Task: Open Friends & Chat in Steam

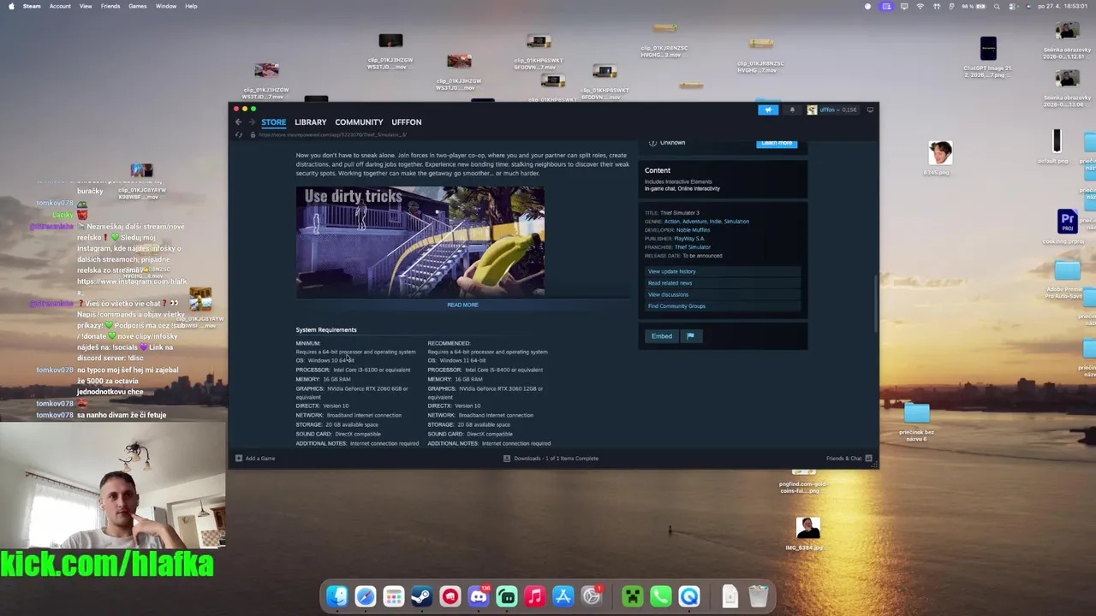Action: point(849,459)
